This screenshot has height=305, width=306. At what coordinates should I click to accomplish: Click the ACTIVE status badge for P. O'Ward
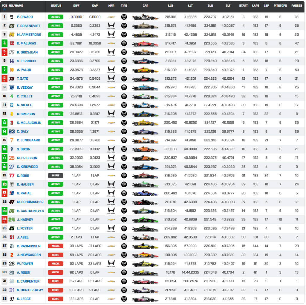[56, 17]
